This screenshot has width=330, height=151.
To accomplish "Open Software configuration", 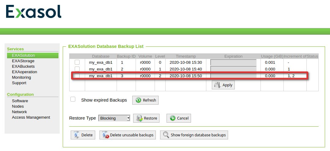I will click(x=20, y=101).
